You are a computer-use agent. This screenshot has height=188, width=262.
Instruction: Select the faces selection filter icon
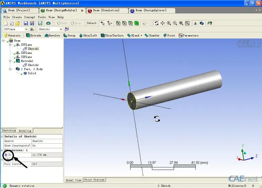[131, 23]
